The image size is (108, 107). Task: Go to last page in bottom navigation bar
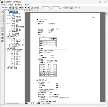tap(39, 103)
